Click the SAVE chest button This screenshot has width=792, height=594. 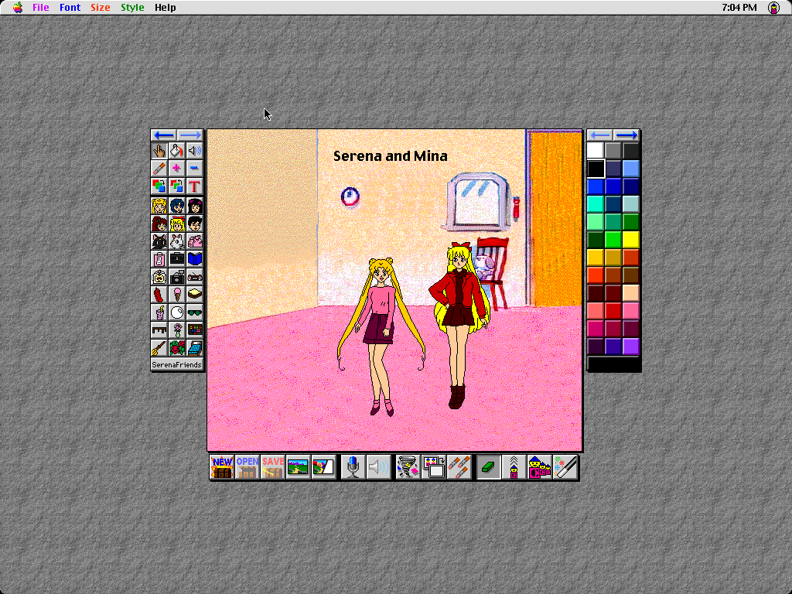(272, 467)
